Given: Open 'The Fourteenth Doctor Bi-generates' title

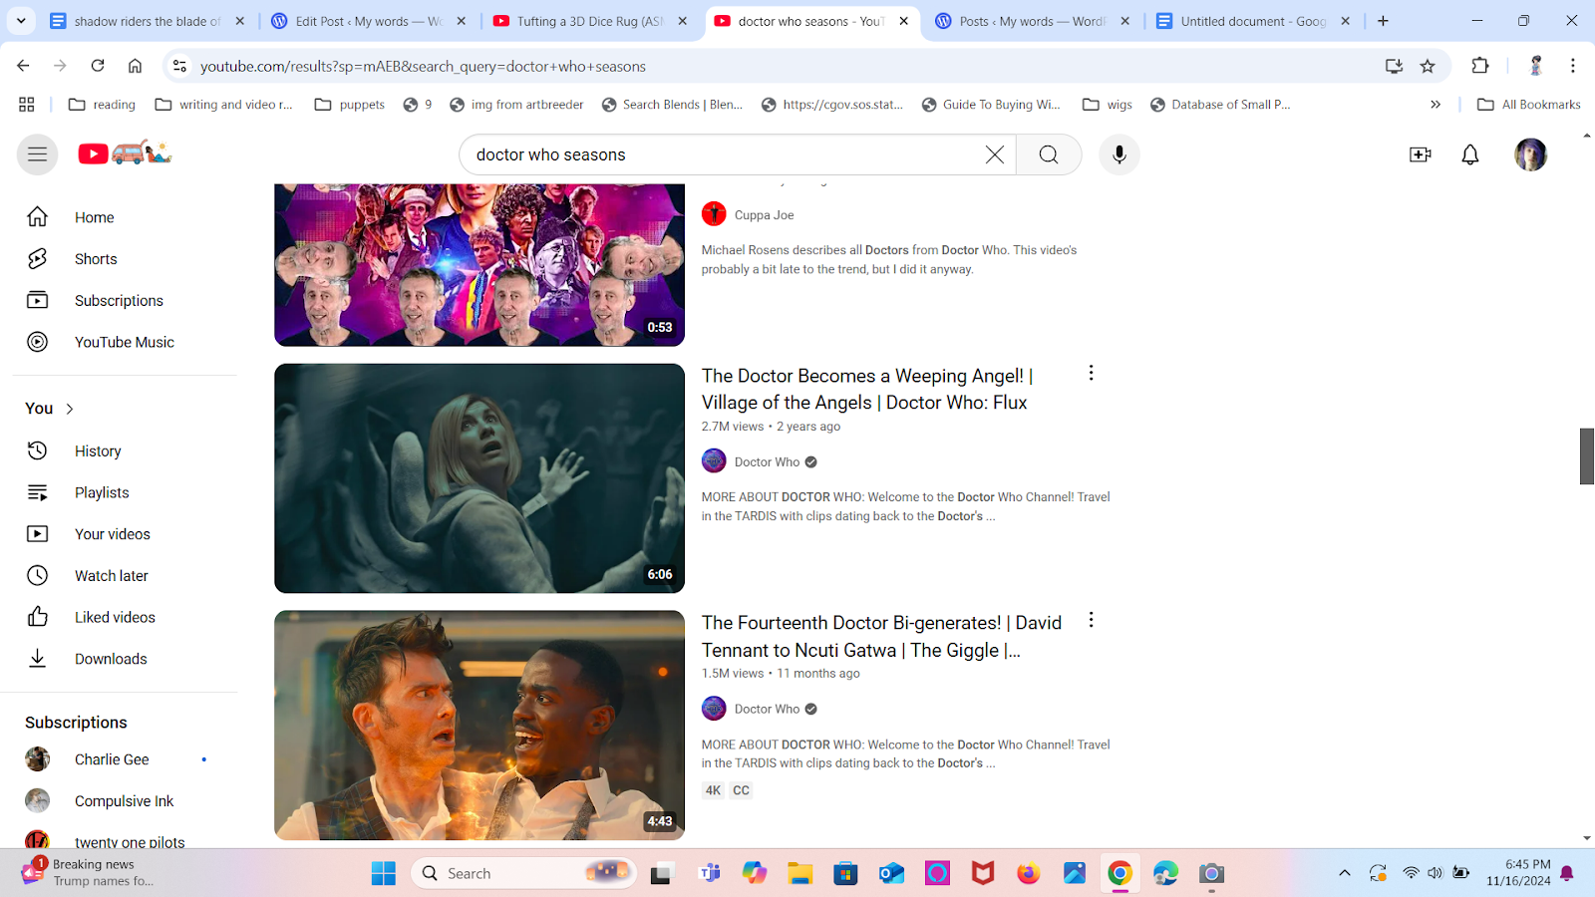Looking at the screenshot, I should 881,636.
